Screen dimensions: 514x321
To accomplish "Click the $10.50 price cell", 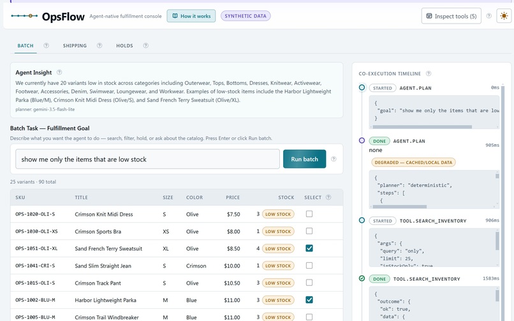I will (232, 283).
